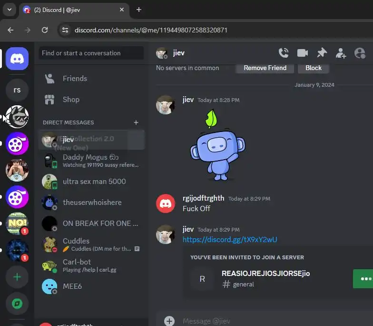Click the REASIOJREJIOSJIORSEjio server name
Screen dimensions: 373x326
265,274
